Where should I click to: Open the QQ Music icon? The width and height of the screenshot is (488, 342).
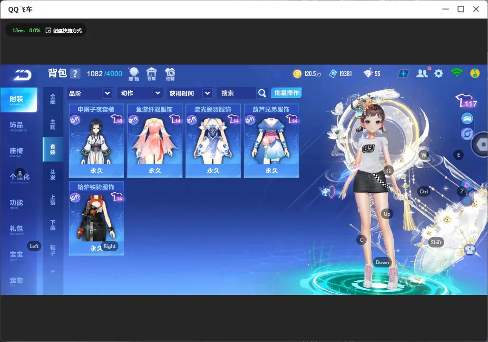[475, 73]
